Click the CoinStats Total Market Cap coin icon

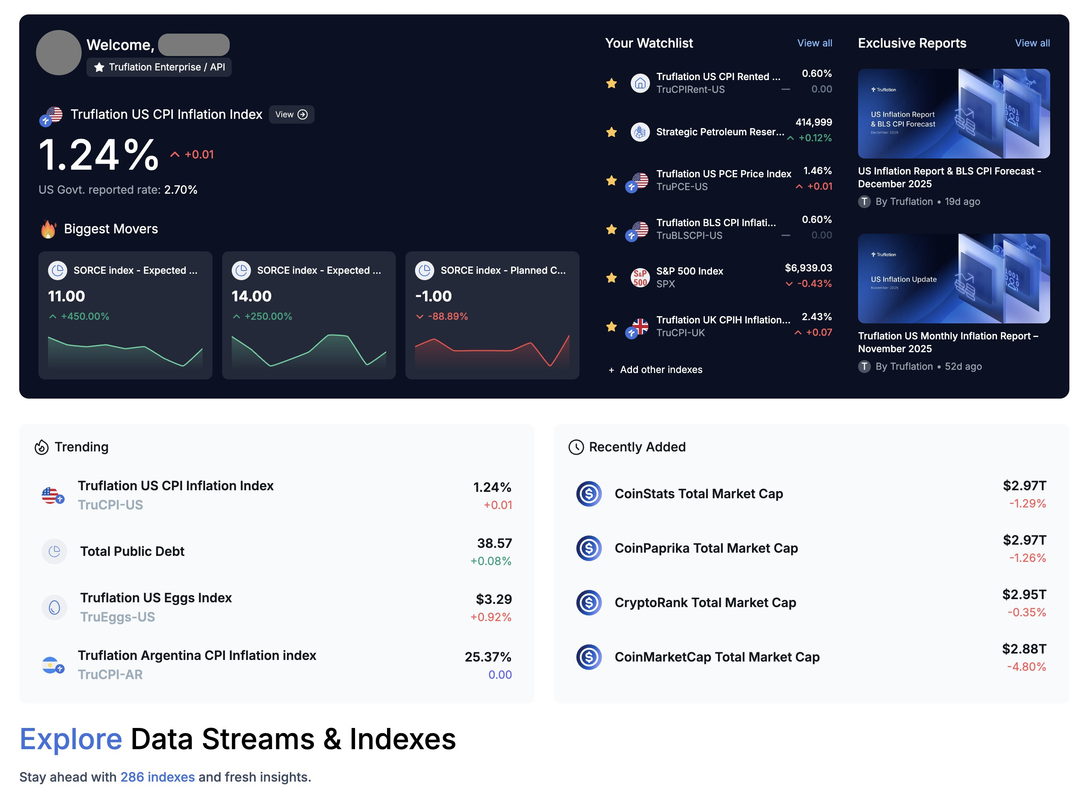point(589,494)
